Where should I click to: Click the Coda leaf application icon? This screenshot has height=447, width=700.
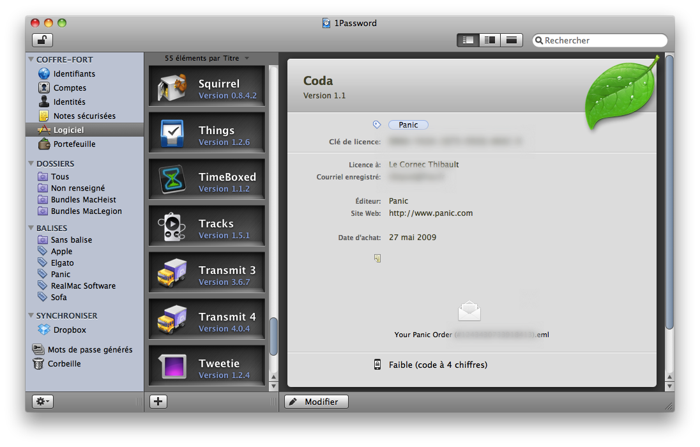[x=621, y=93]
